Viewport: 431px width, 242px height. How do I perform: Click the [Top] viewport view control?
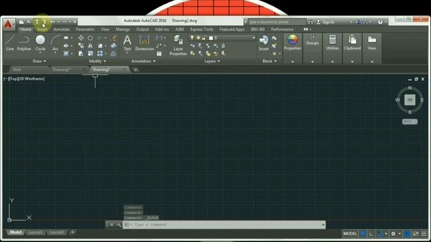(x=13, y=79)
